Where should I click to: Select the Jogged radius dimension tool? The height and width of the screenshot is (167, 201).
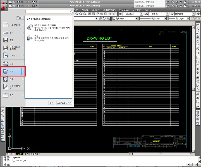point(198,45)
